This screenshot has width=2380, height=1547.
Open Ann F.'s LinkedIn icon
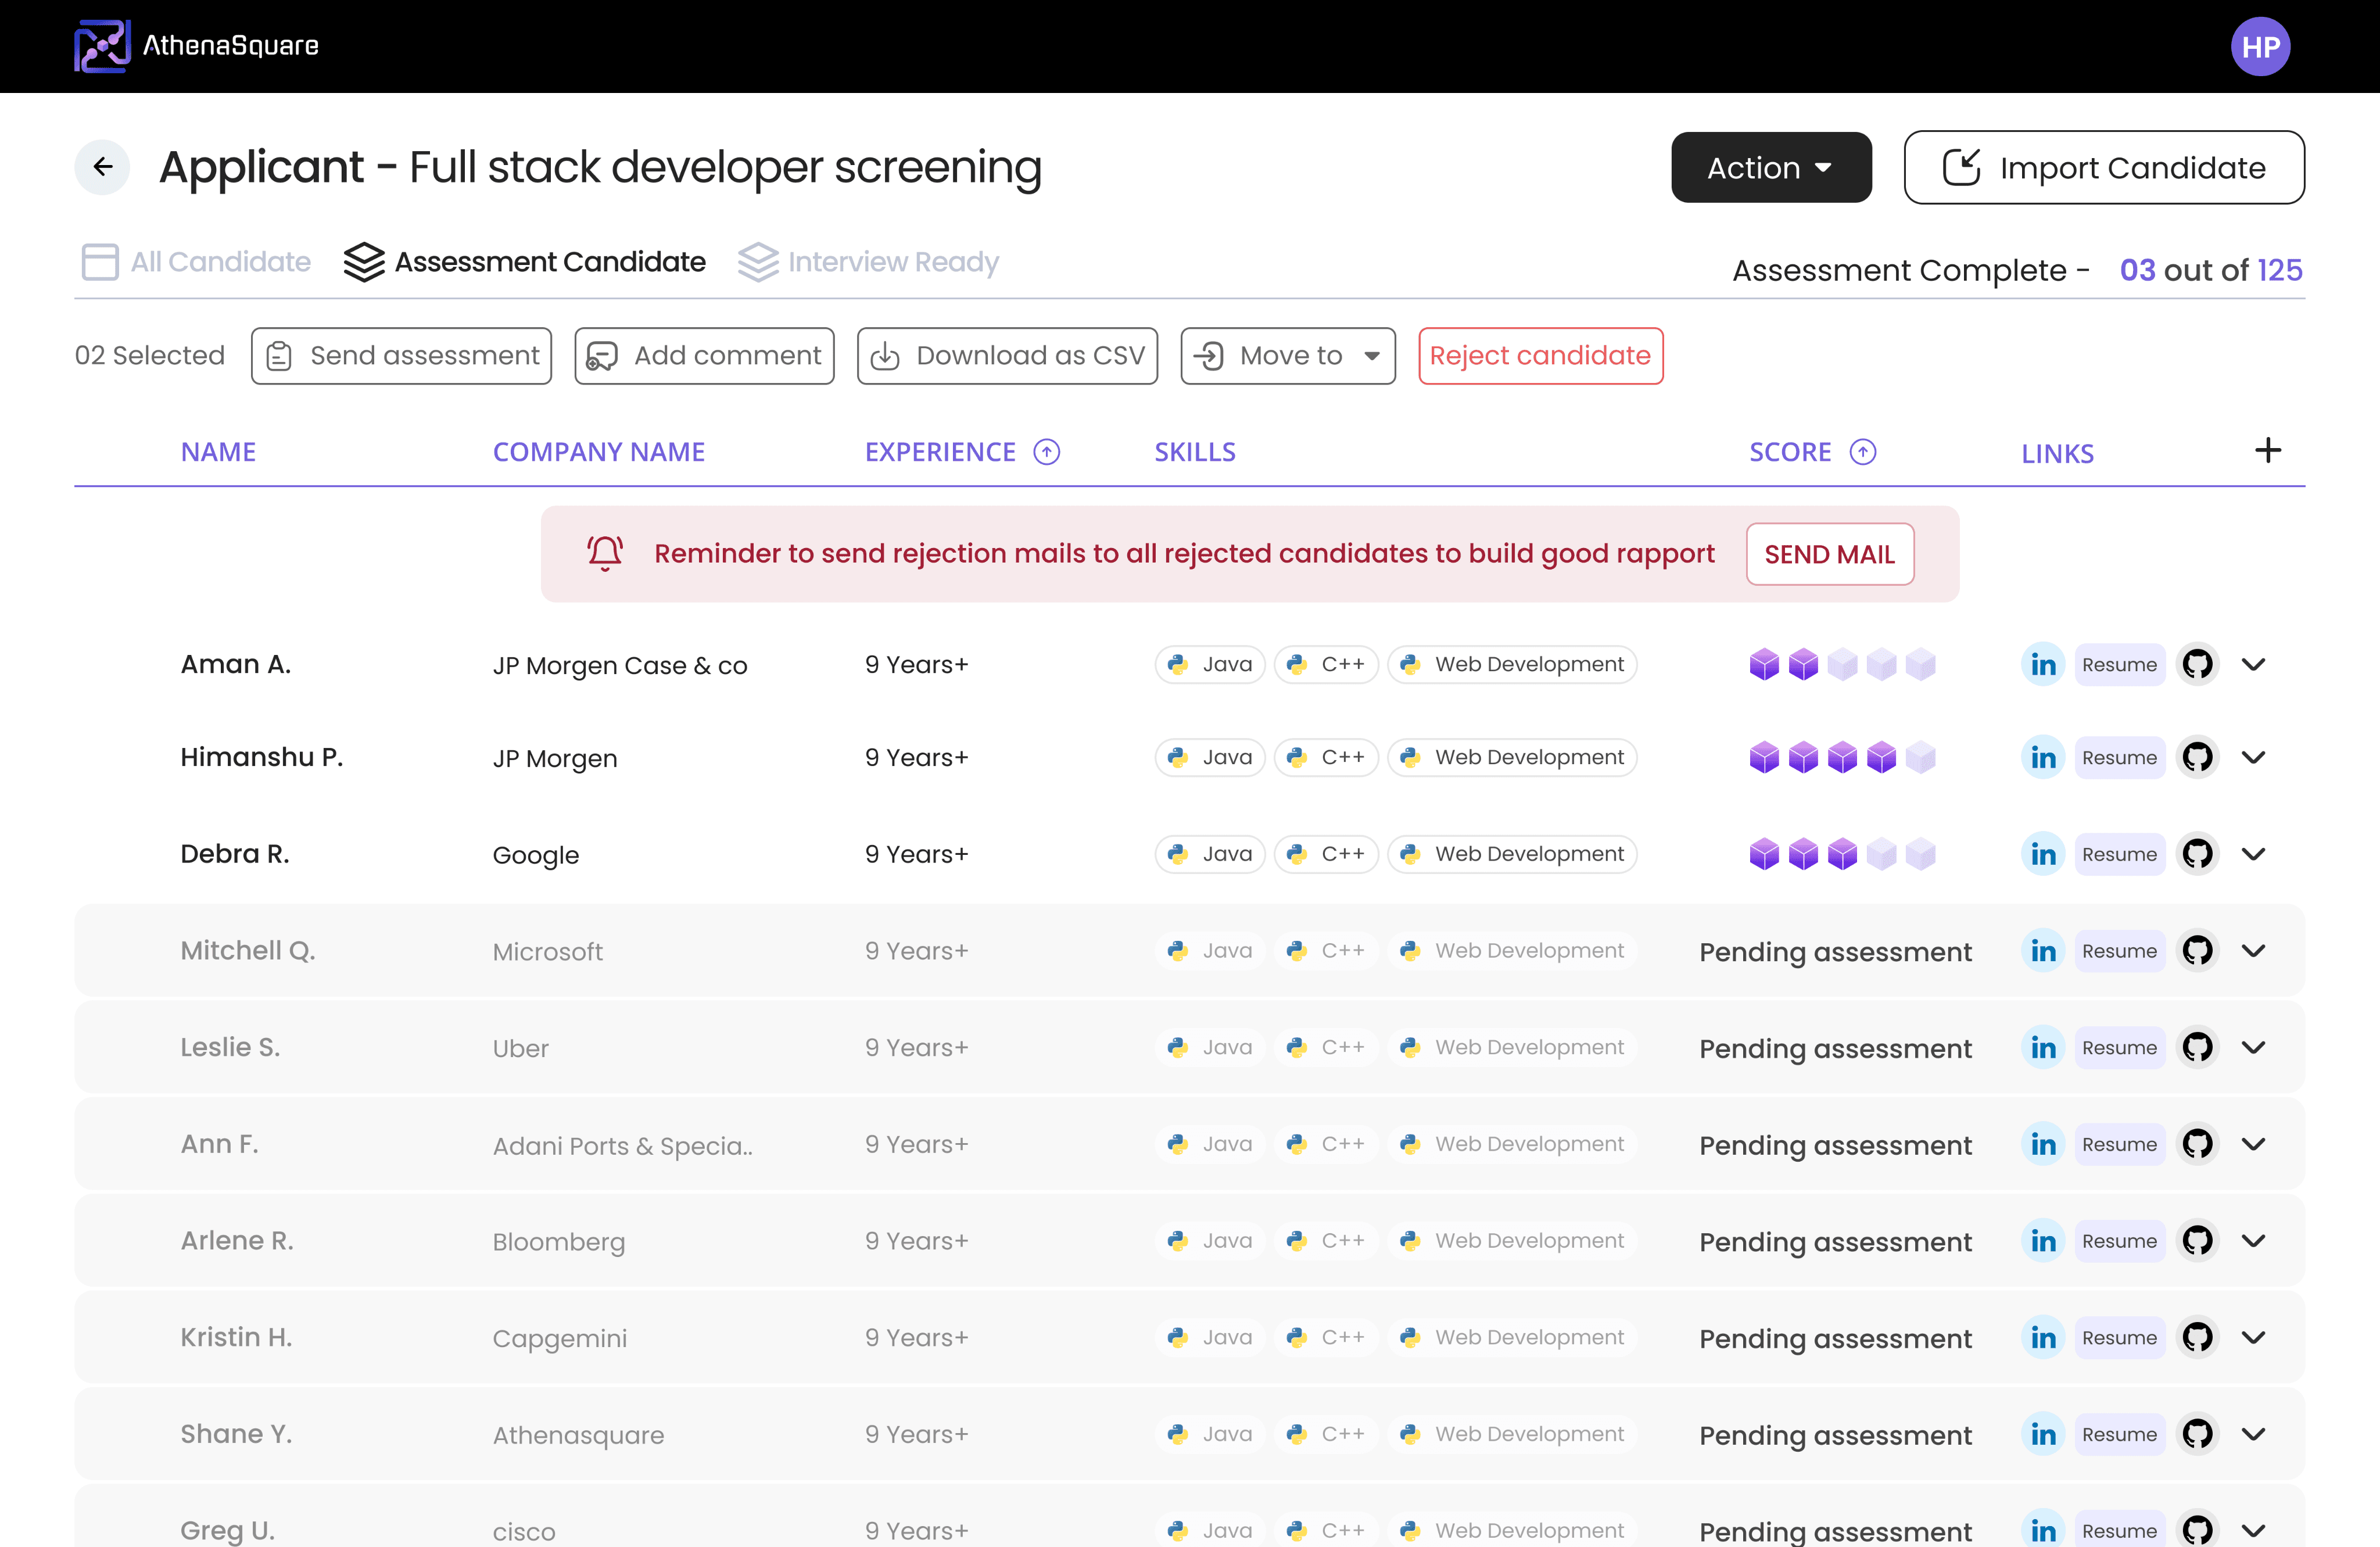[x=2043, y=1144]
